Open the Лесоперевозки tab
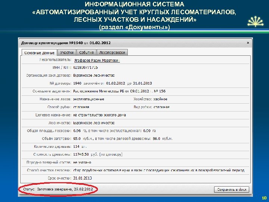The width and height of the screenshot is (269, 202). (112, 52)
